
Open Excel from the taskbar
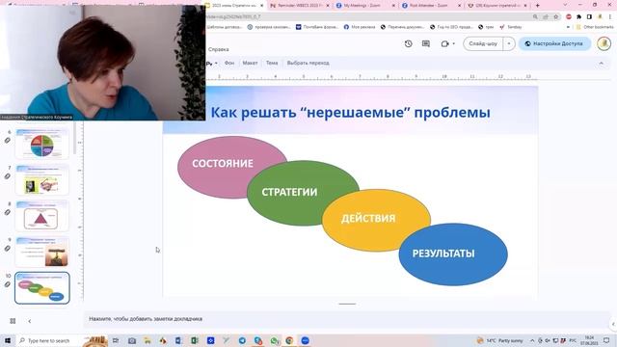195,340
